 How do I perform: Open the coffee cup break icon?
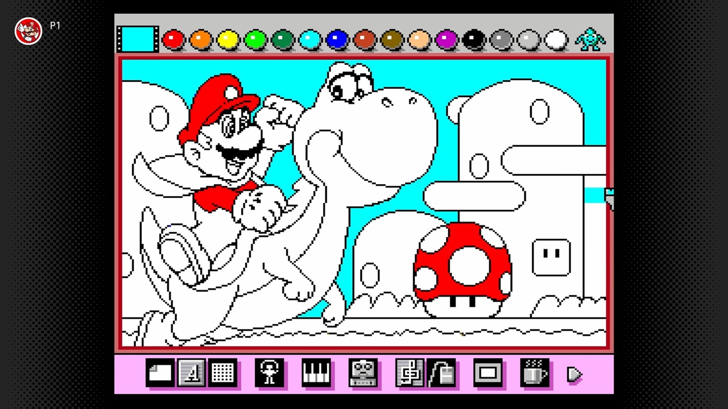[535, 373]
